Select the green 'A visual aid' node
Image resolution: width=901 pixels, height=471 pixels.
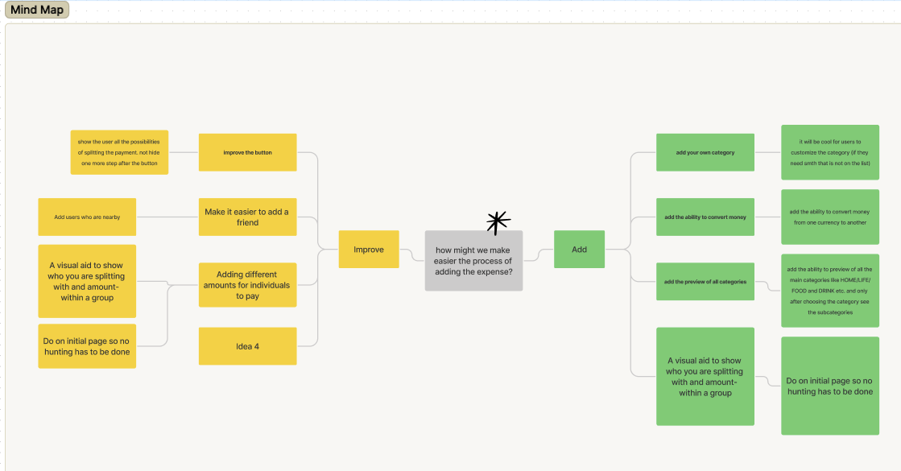[705, 376]
